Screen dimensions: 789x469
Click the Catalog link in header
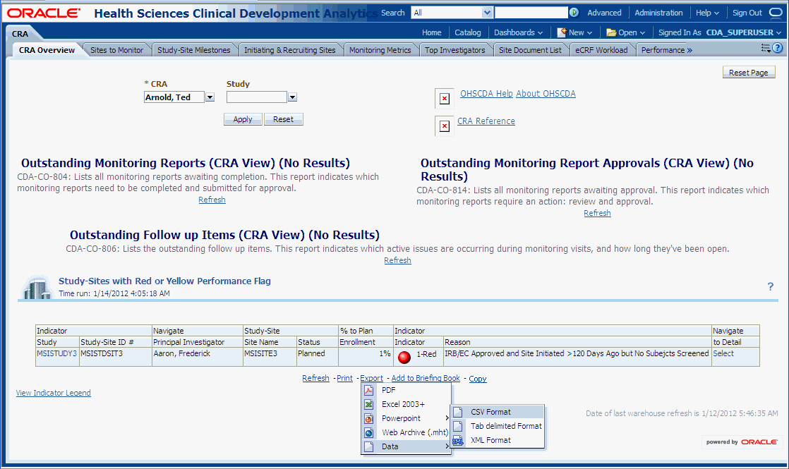pos(467,32)
